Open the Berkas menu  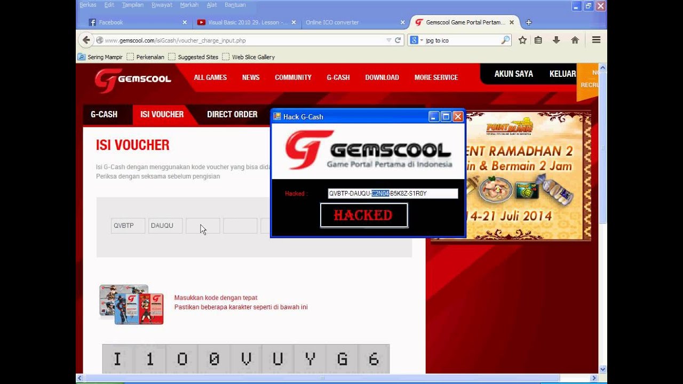(88, 5)
